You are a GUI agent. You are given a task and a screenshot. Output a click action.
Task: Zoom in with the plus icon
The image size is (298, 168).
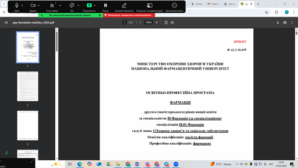pyautogui.click(x=157, y=22)
